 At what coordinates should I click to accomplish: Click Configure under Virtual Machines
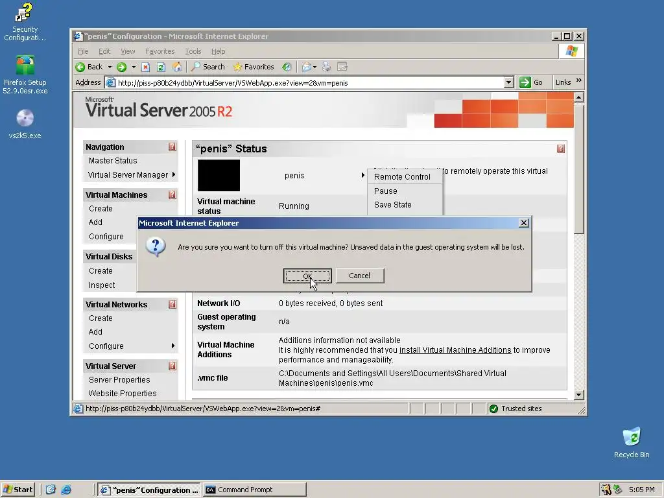[106, 237]
